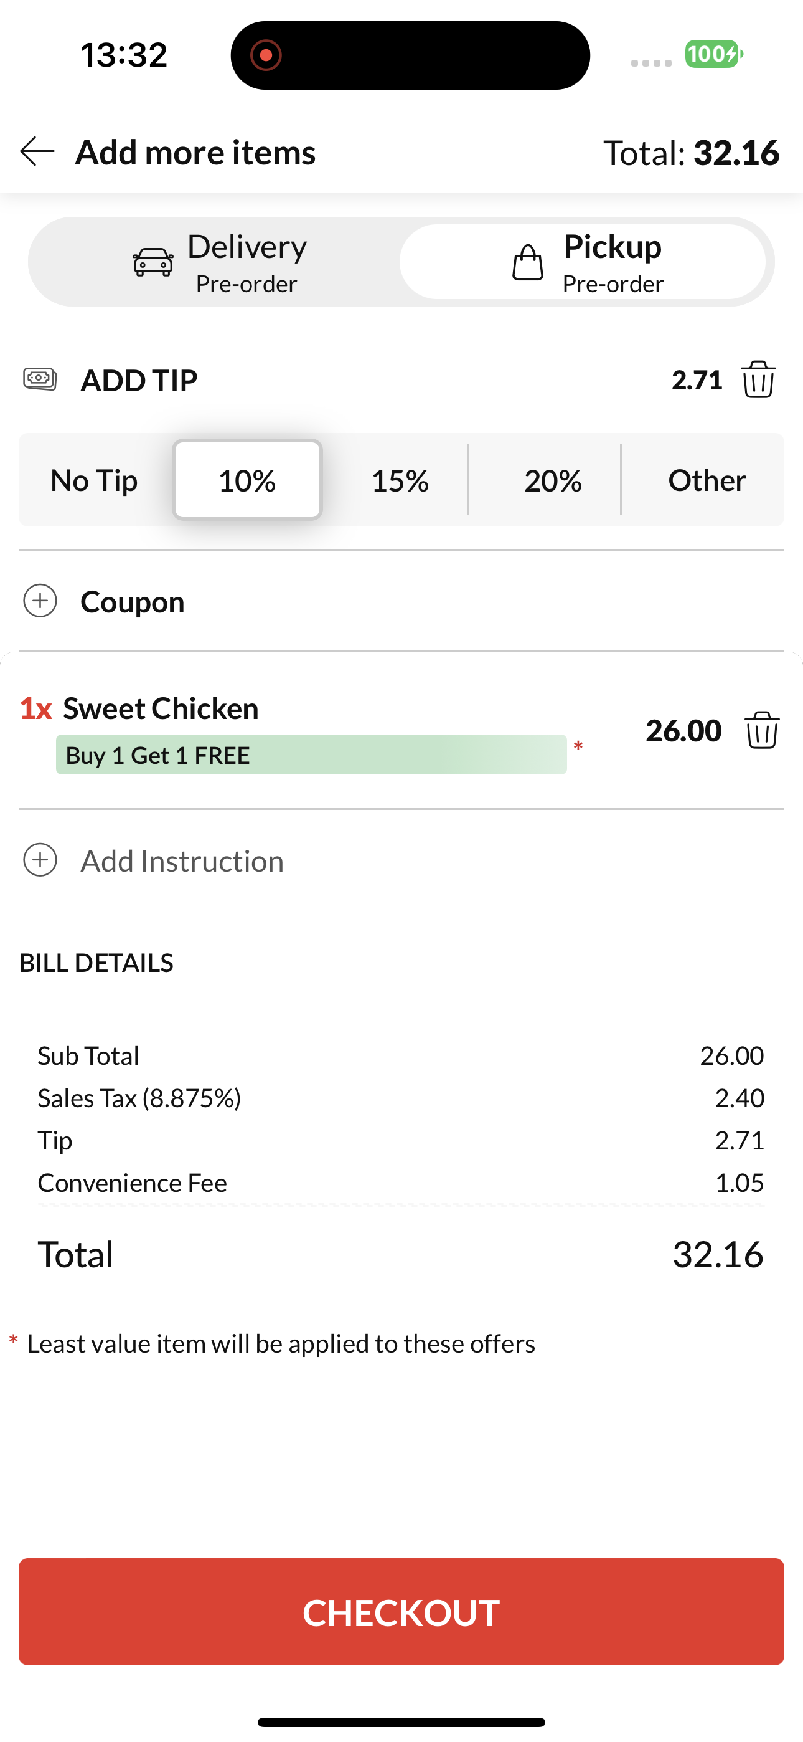
Task: Tap the Add Instruction text field
Action: click(x=401, y=860)
